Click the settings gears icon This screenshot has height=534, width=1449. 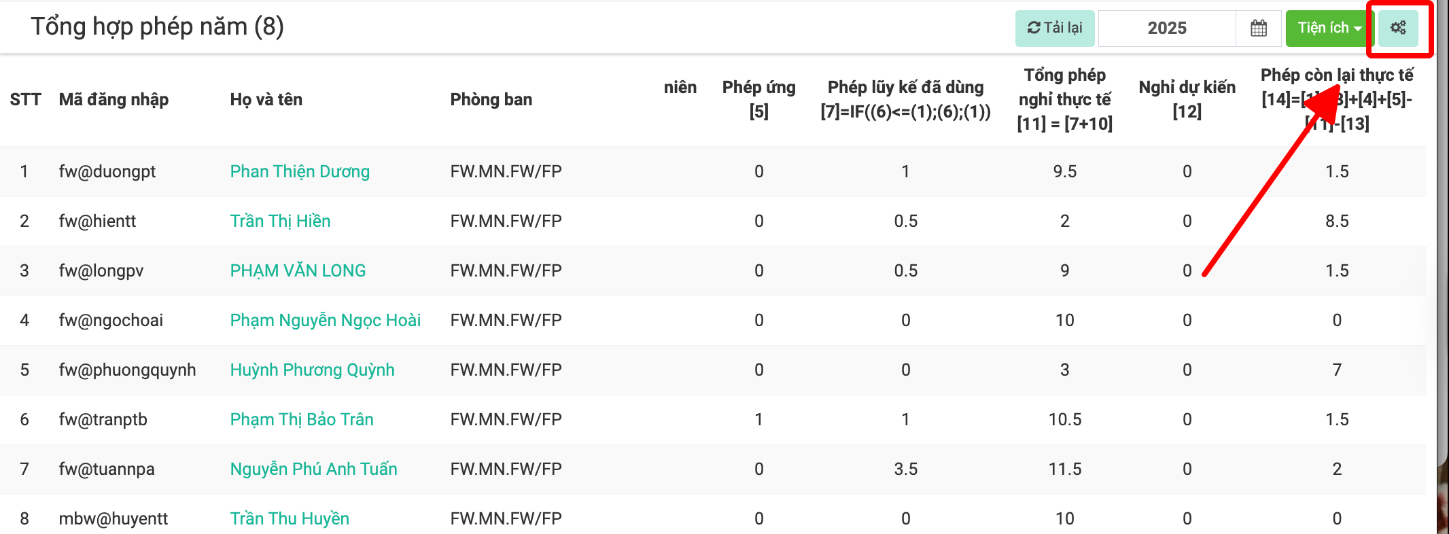tap(1398, 28)
